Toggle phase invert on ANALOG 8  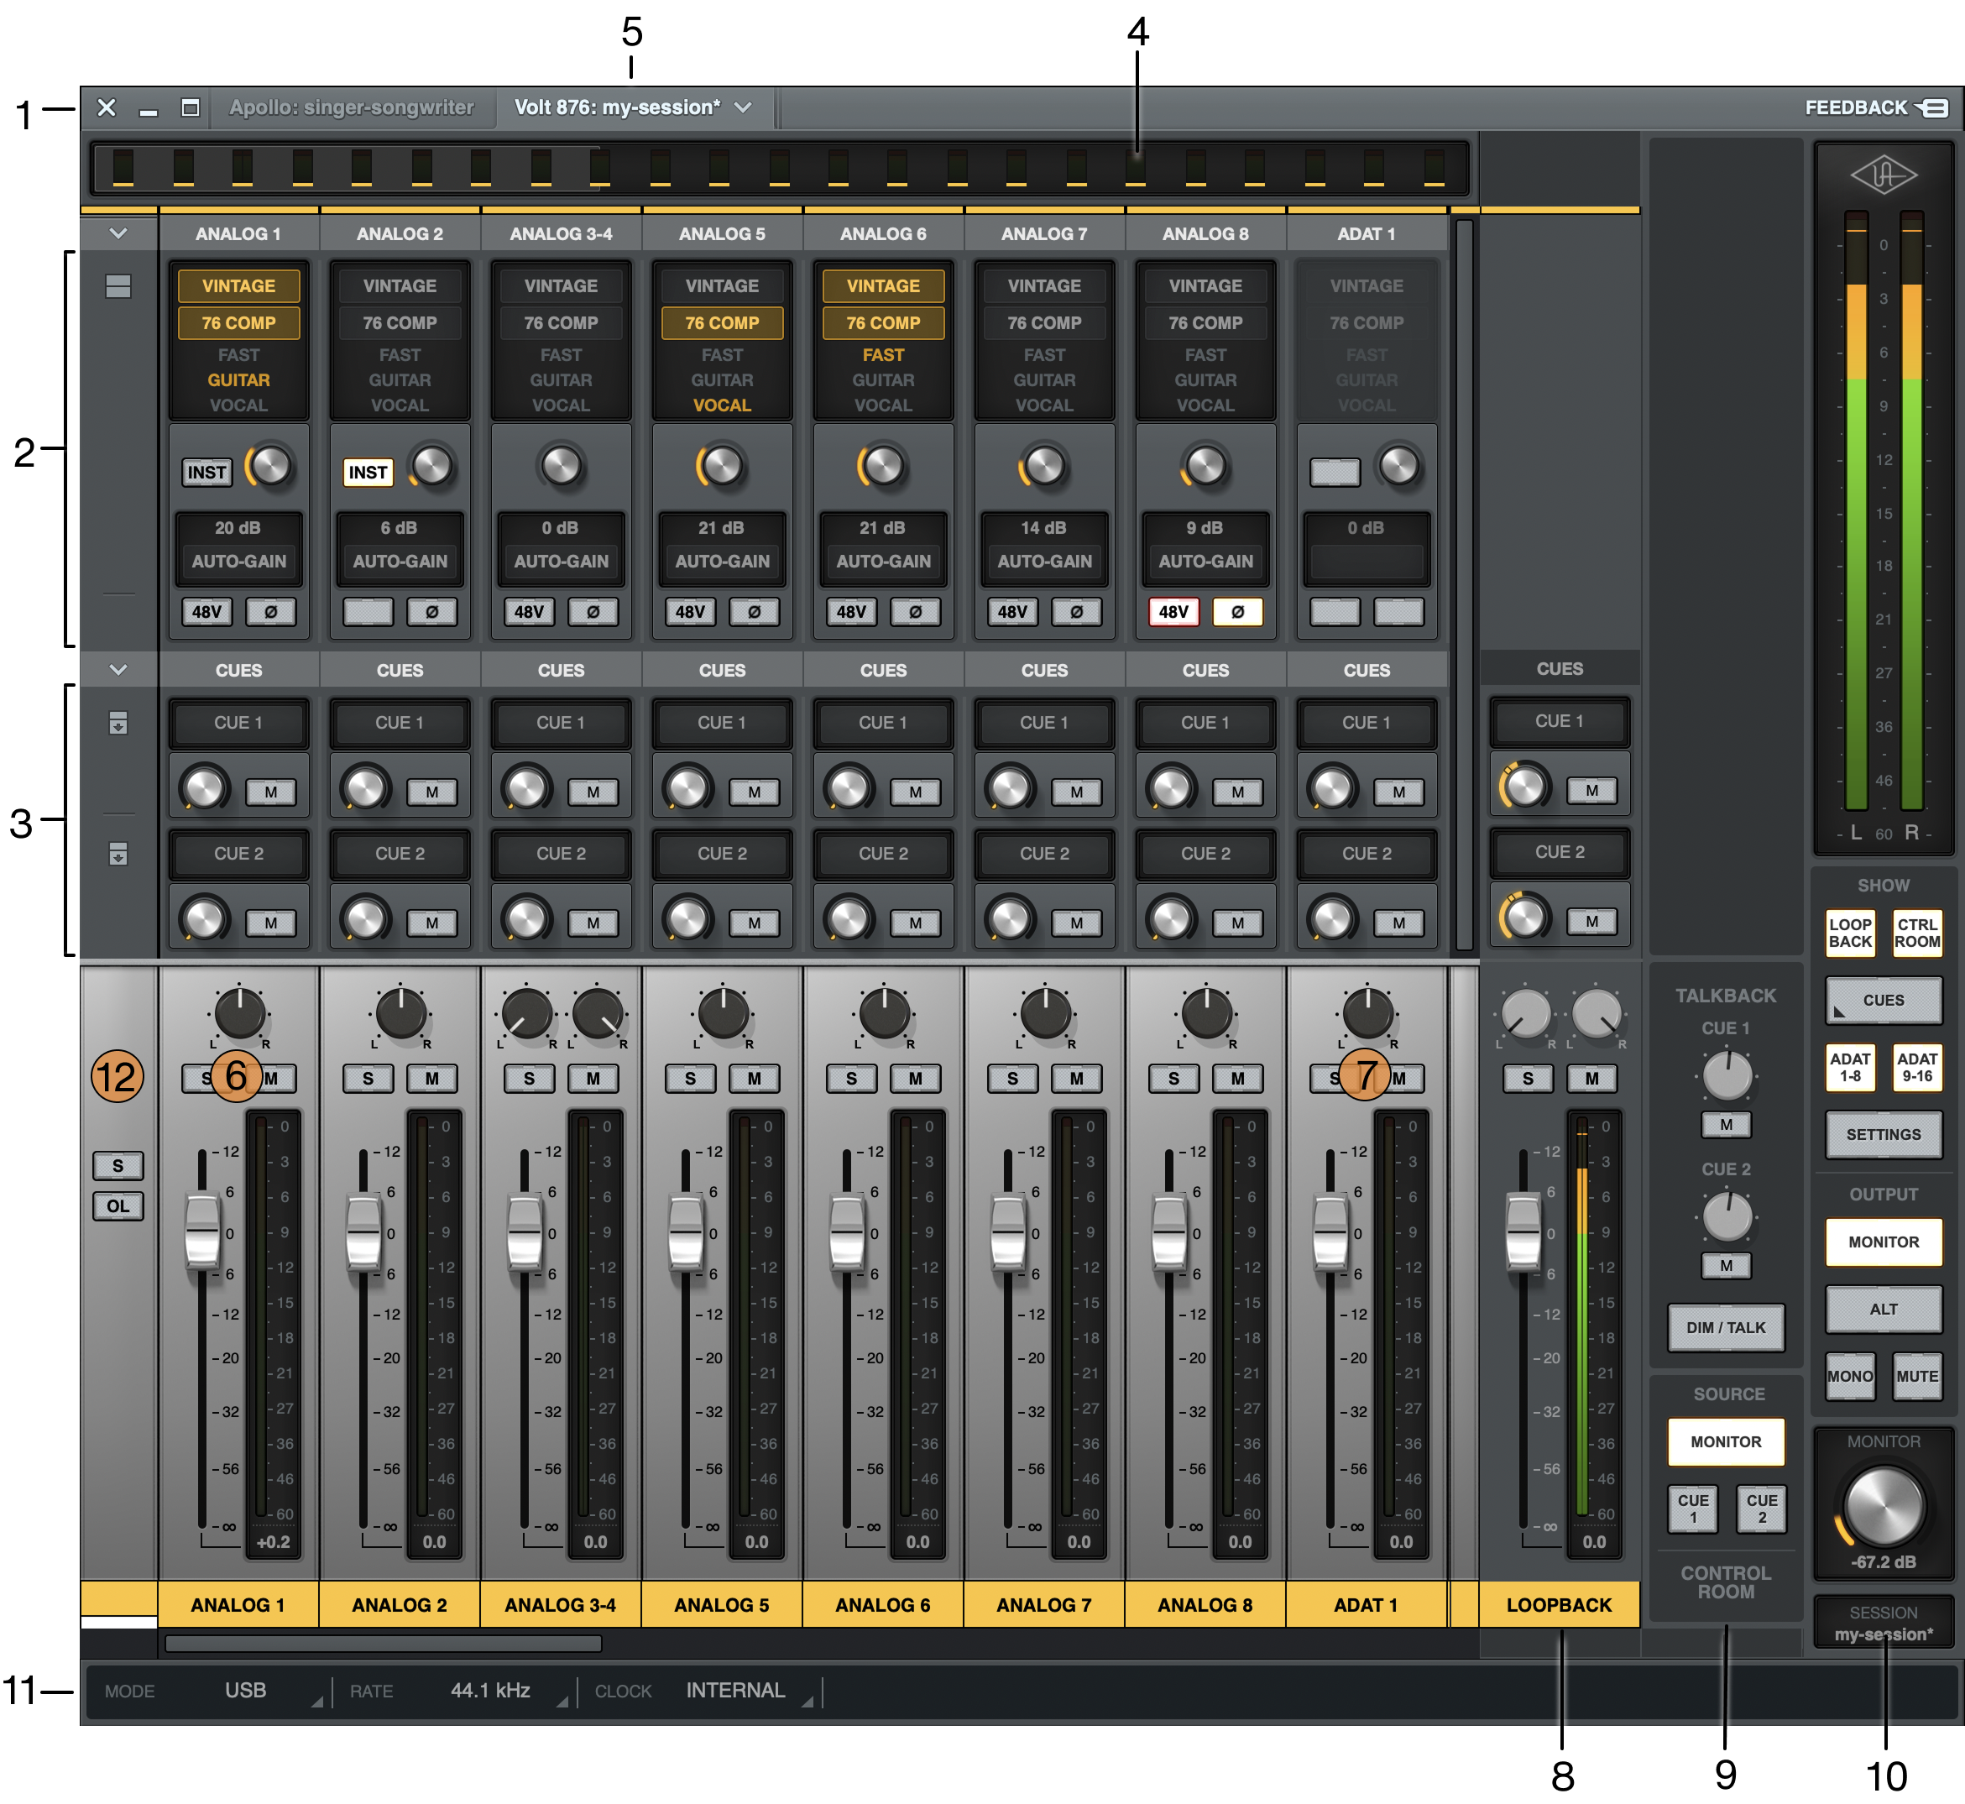pyautogui.click(x=1236, y=612)
